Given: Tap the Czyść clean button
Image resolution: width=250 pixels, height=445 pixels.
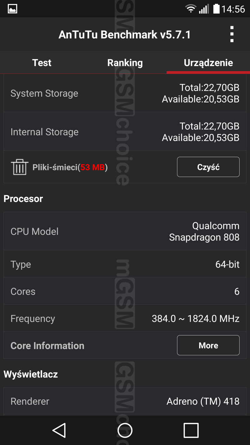Looking at the screenshot, I should (x=208, y=167).
